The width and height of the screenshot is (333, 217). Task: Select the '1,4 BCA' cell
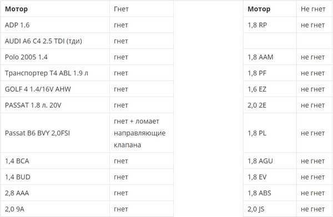55,161
